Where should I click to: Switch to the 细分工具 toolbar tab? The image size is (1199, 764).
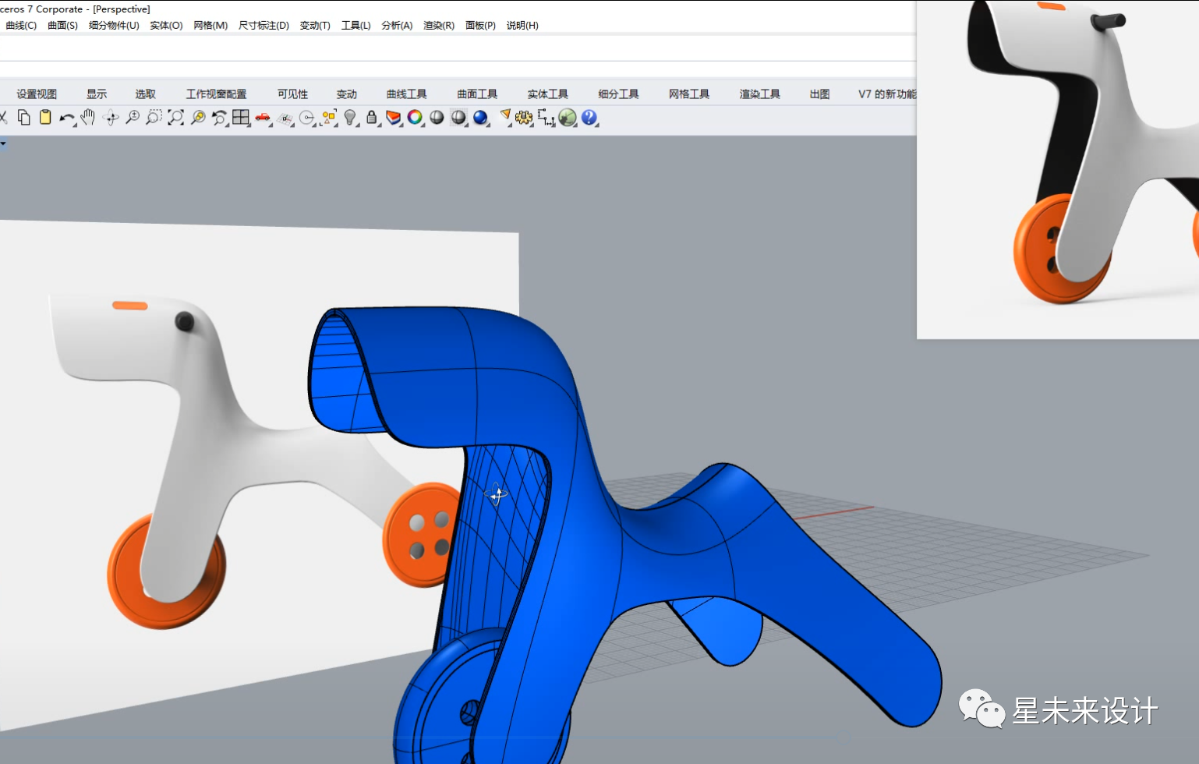click(x=618, y=94)
